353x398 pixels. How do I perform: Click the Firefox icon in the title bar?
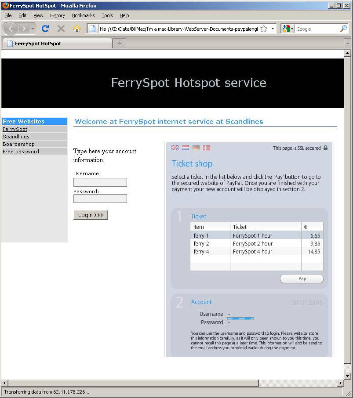click(6, 5)
